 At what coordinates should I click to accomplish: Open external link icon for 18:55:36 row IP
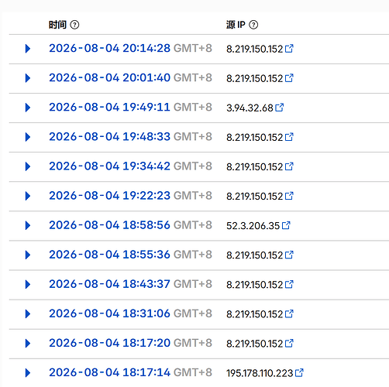click(x=289, y=255)
